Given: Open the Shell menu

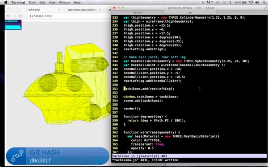Looking at the screenshot, I should click(x=32, y=2).
